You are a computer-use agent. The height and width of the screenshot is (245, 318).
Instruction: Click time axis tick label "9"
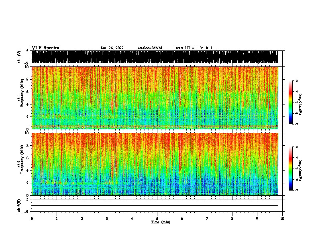(x=257, y=219)
